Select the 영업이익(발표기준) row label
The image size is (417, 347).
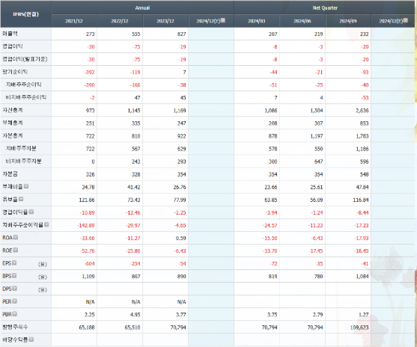coord(25,59)
